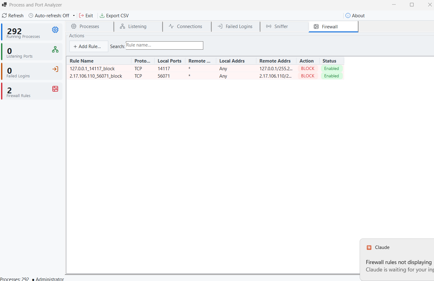
Task: Click the CPU icon on Running Processes card
Action: coord(55,30)
